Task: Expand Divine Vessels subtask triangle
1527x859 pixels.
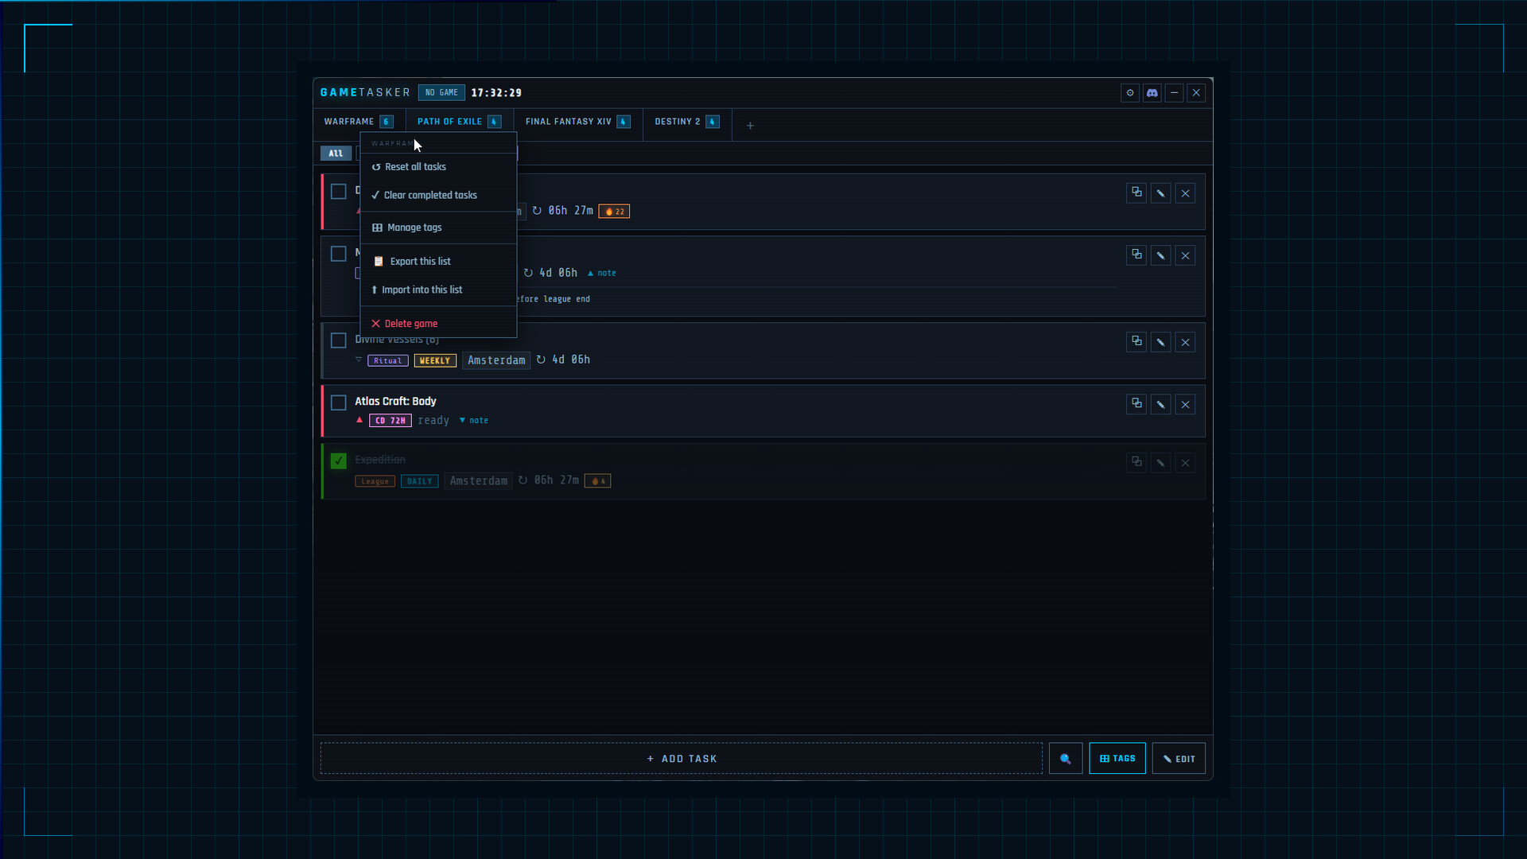Action: 359,360
